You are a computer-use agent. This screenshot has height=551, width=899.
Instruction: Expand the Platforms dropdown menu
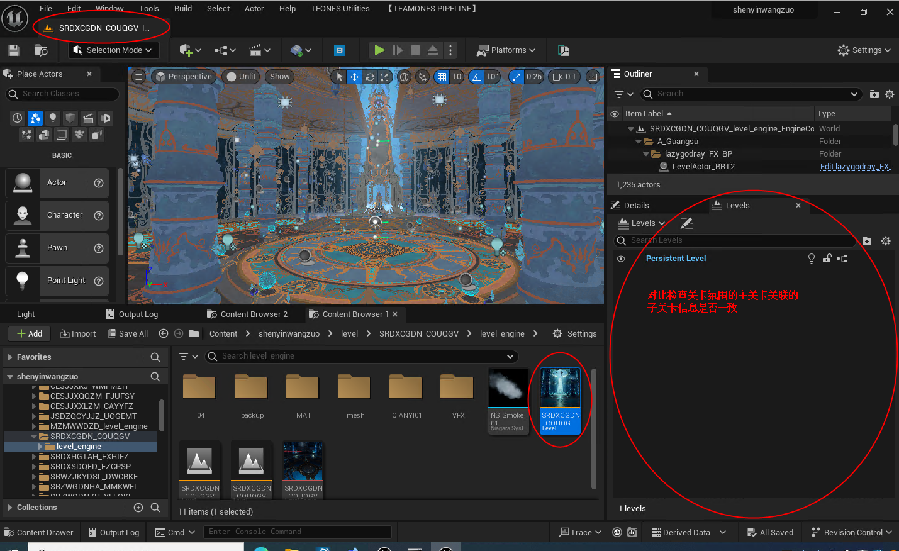pyautogui.click(x=506, y=50)
